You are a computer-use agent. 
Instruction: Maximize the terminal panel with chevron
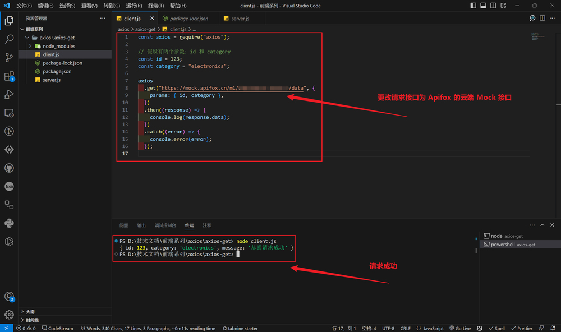(x=542, y=225)
